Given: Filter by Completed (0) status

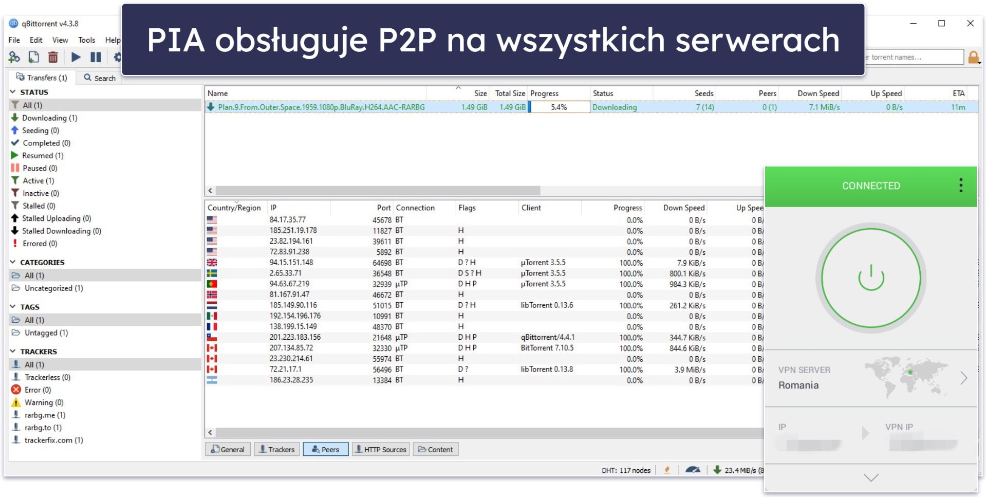Looking at the screenshot, I should [x=46, y=143].
